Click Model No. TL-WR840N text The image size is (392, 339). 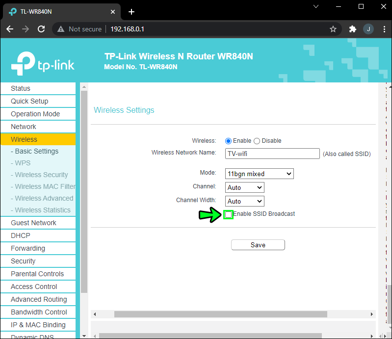coord(141,67)
